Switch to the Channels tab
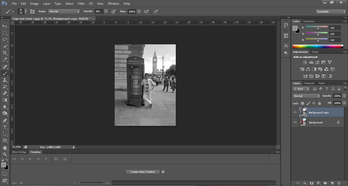 (x=309, y=83)
